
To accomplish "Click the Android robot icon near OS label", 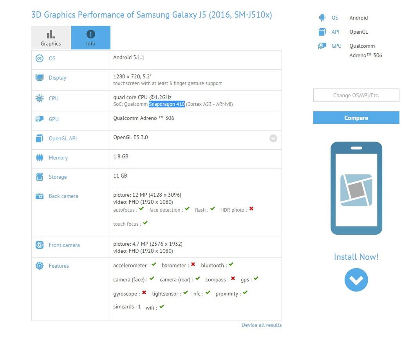I will pyautogui.click(x=322, y=17).
